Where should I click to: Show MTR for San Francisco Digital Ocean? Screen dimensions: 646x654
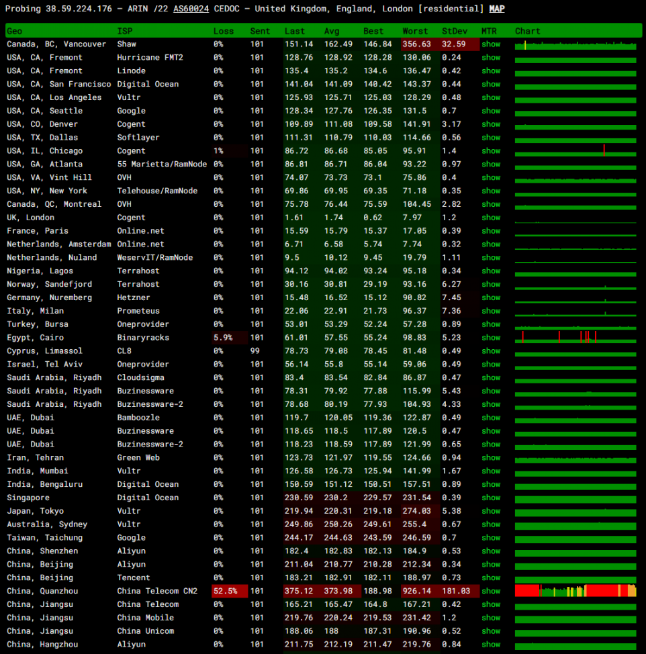491,84
